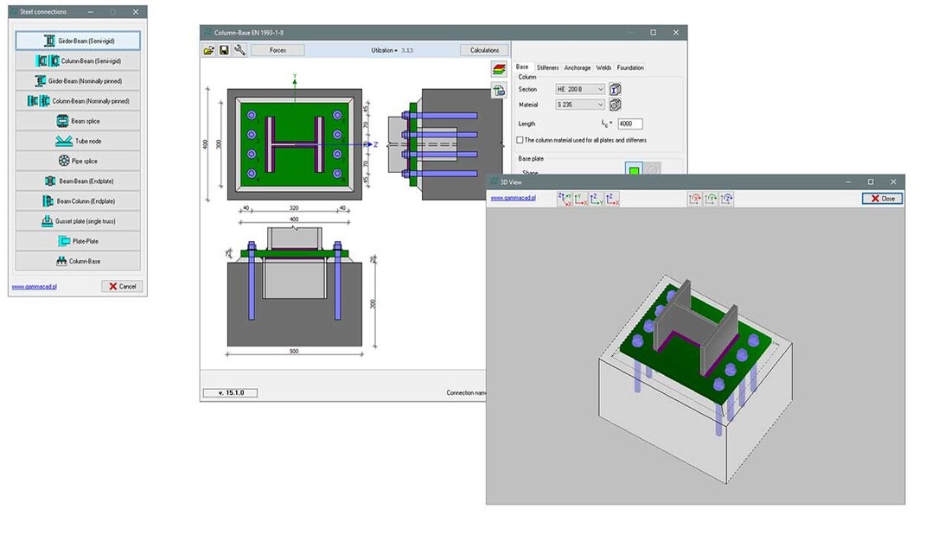Open settings with the wrench icon

coord(239,50)
